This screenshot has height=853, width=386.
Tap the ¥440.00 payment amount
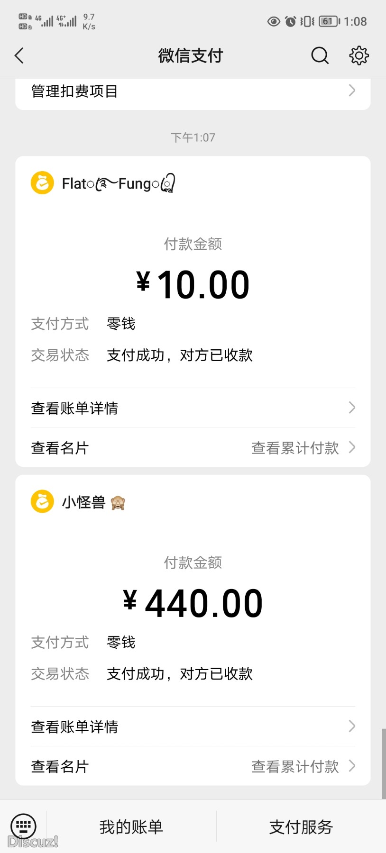coord(193,603)
